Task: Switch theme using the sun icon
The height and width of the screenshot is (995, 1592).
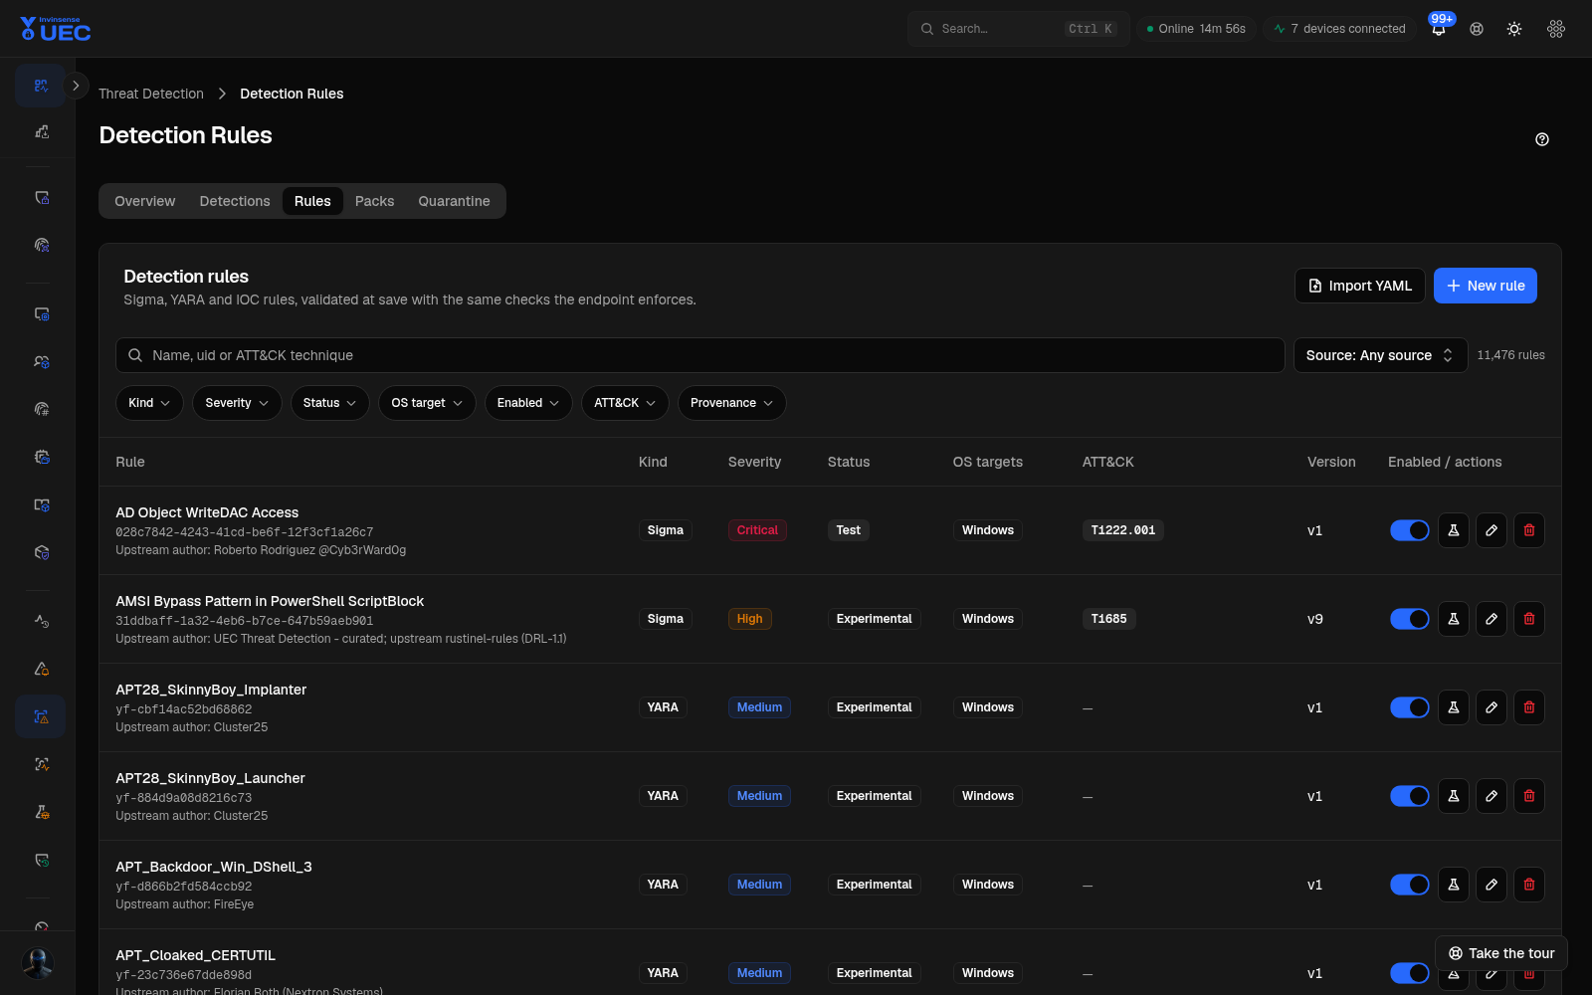Action: tap(1514, 29)
